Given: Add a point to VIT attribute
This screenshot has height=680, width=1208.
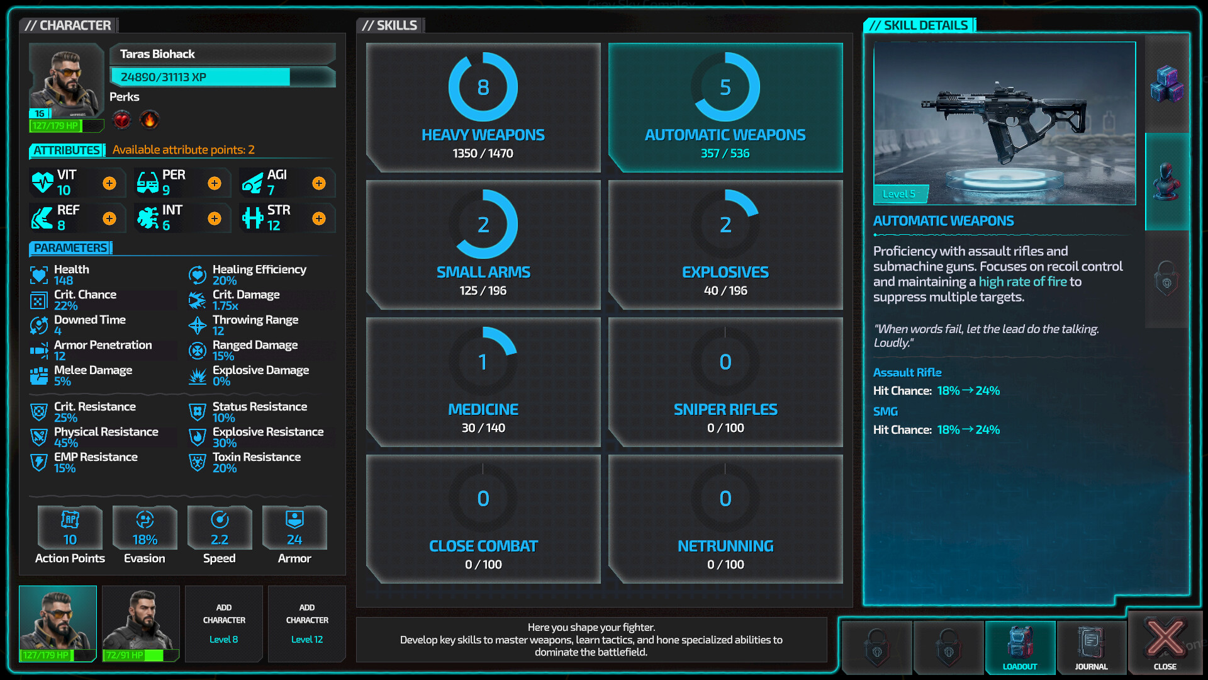Looking at the screenshot, I should click(109, 183).
